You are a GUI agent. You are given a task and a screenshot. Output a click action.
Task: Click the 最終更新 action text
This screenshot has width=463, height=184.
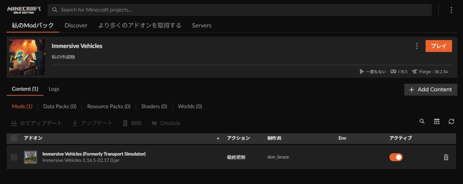click(x=236, y=157)
